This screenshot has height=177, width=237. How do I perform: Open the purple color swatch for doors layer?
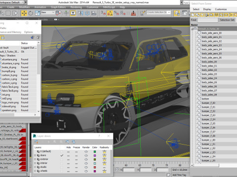pos(95,155)
